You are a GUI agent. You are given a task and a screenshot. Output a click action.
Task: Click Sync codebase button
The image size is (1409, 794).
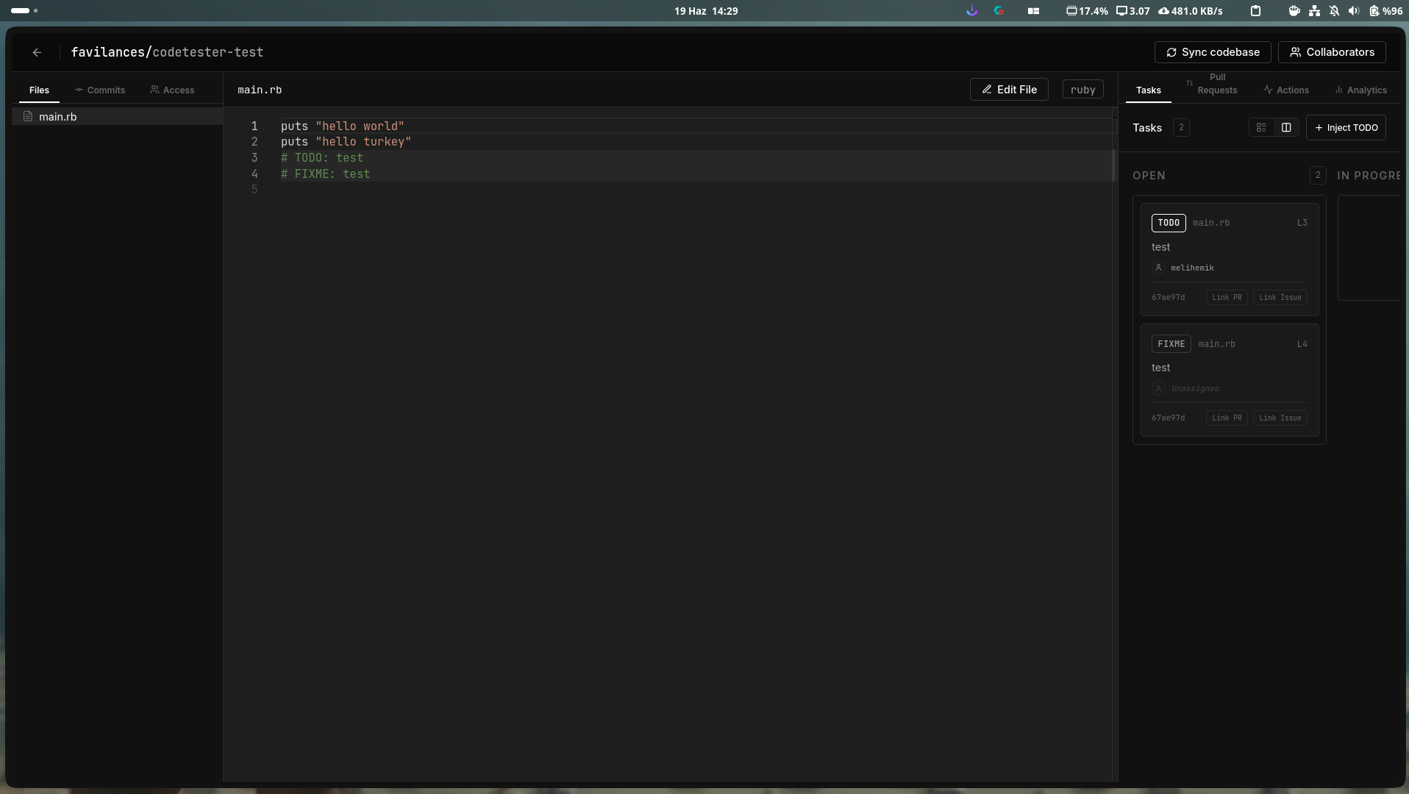click(x=1213, y=52)
